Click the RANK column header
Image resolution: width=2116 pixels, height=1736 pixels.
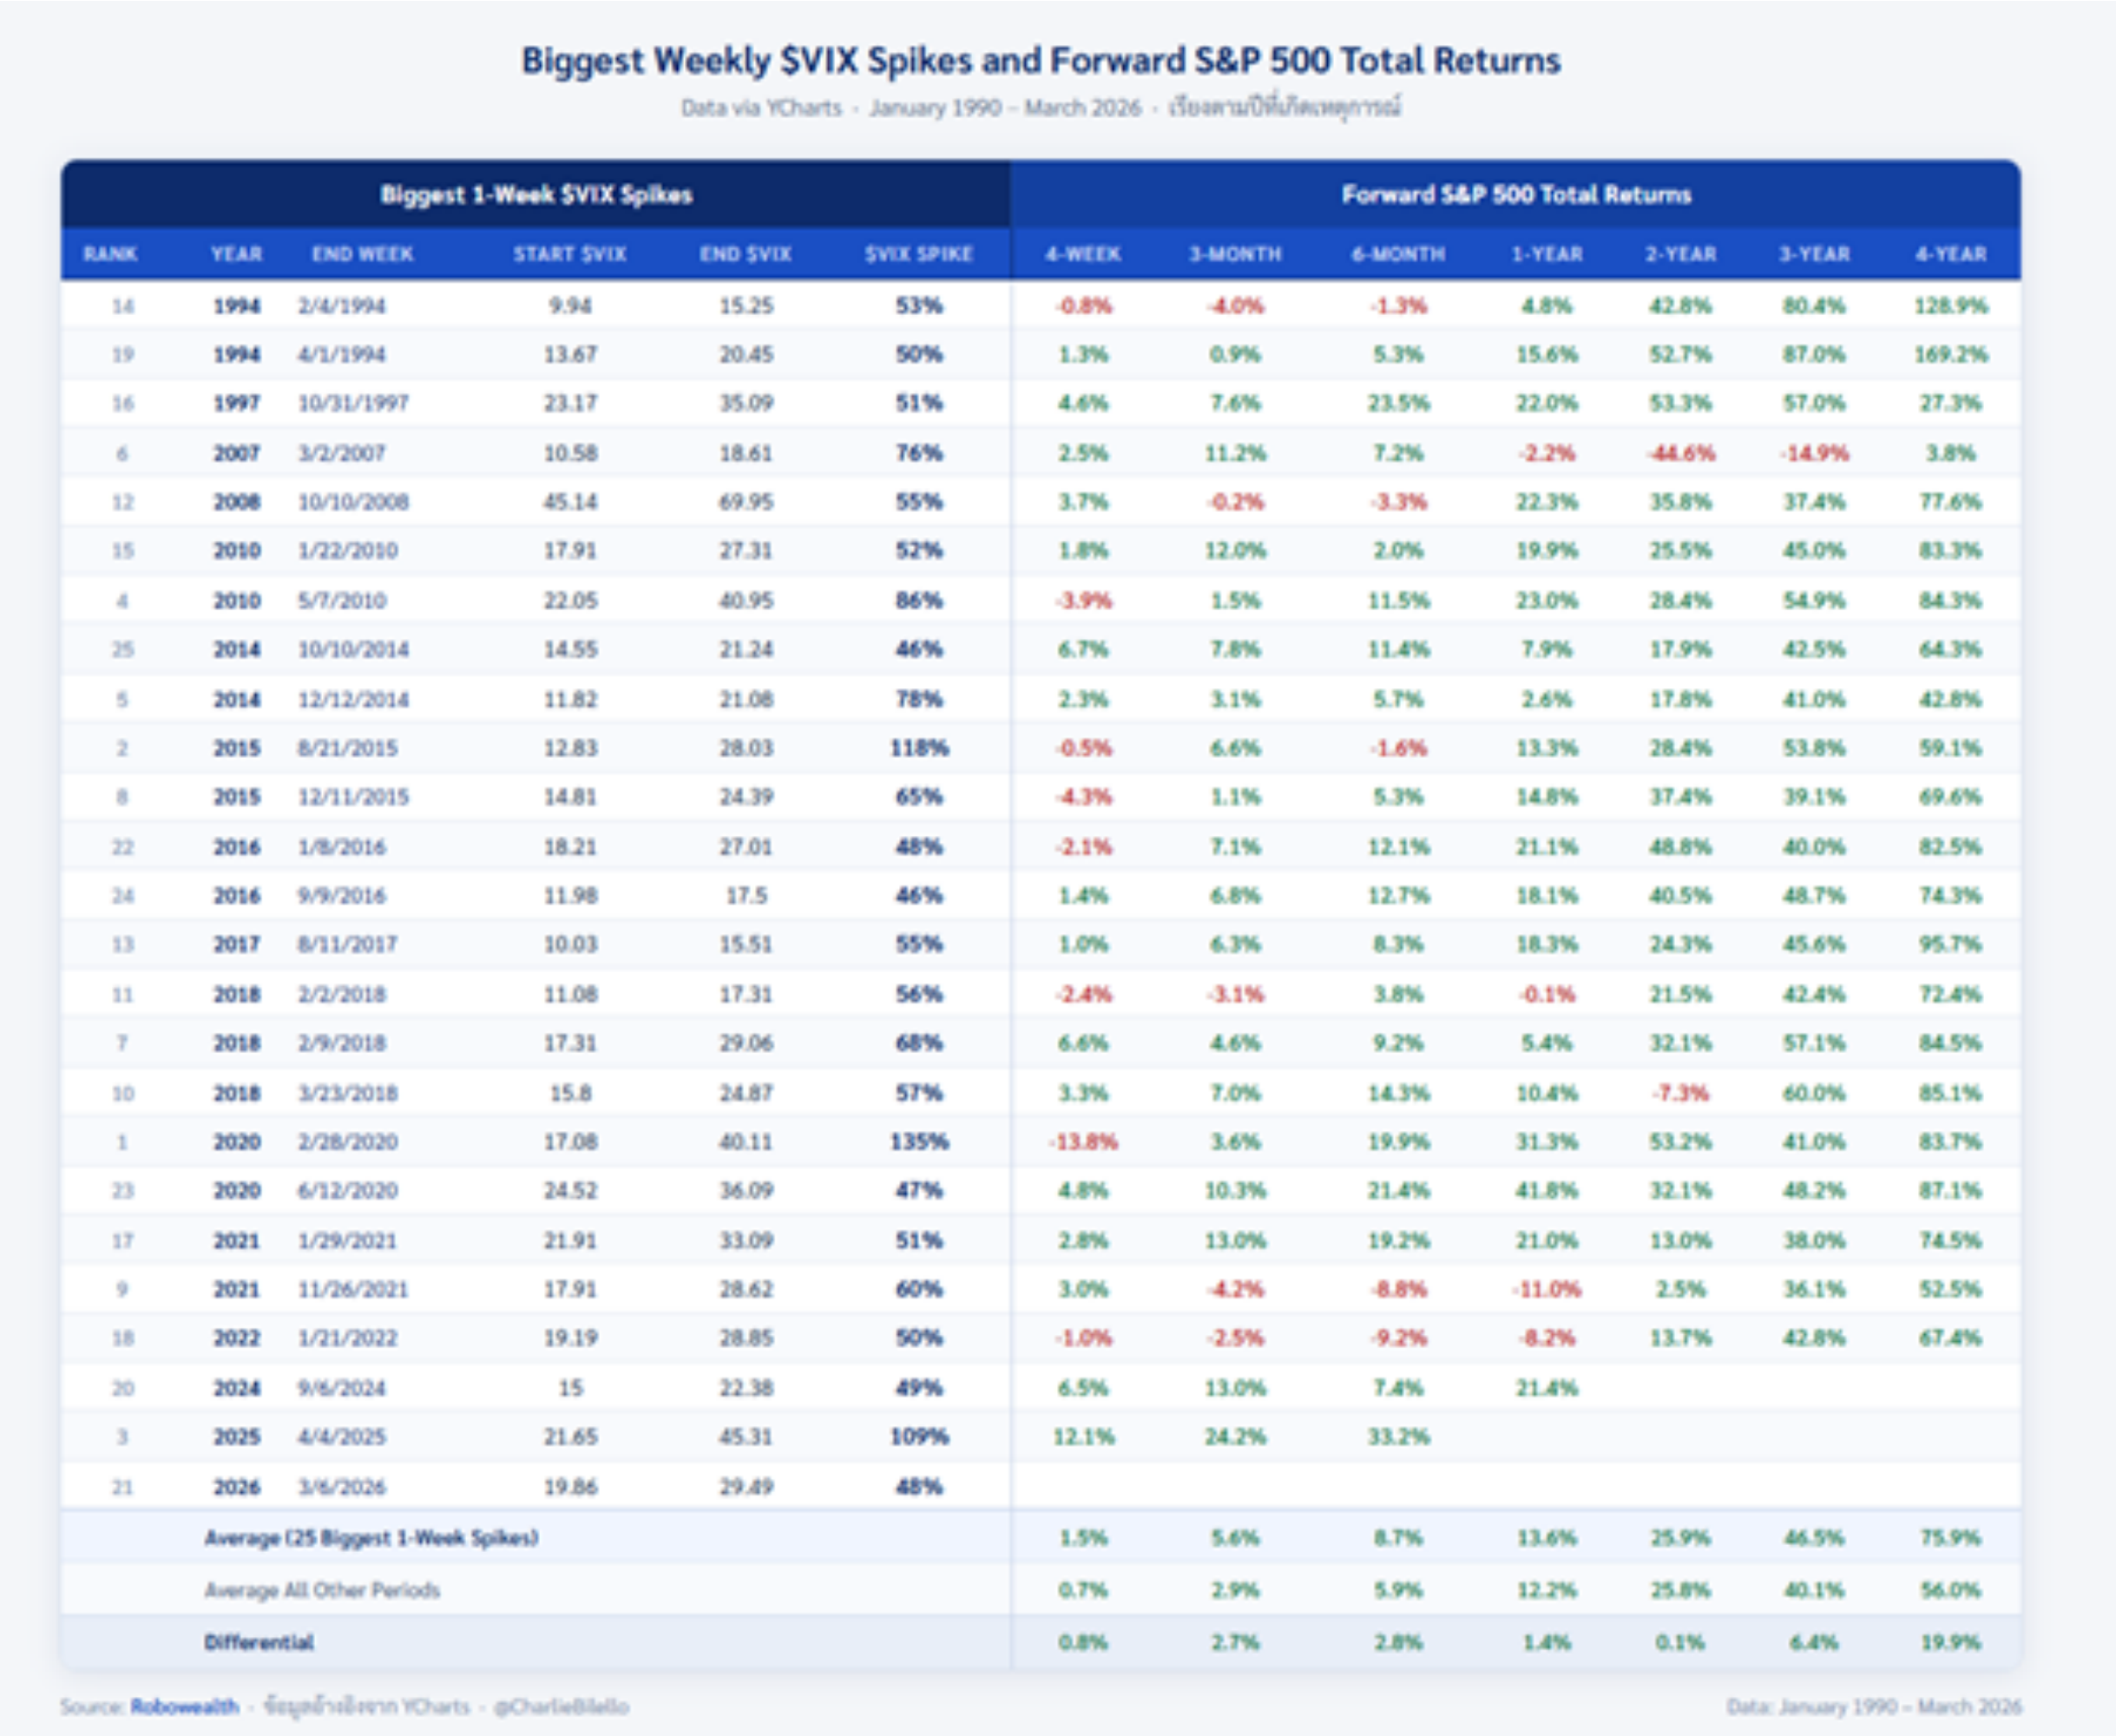pos(110,254)
